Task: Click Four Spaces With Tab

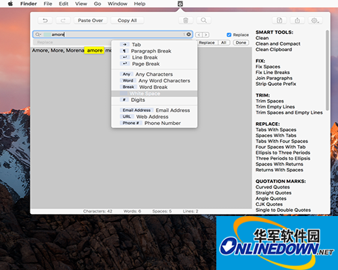Action: pyautogui.click(x=281, y=147)
